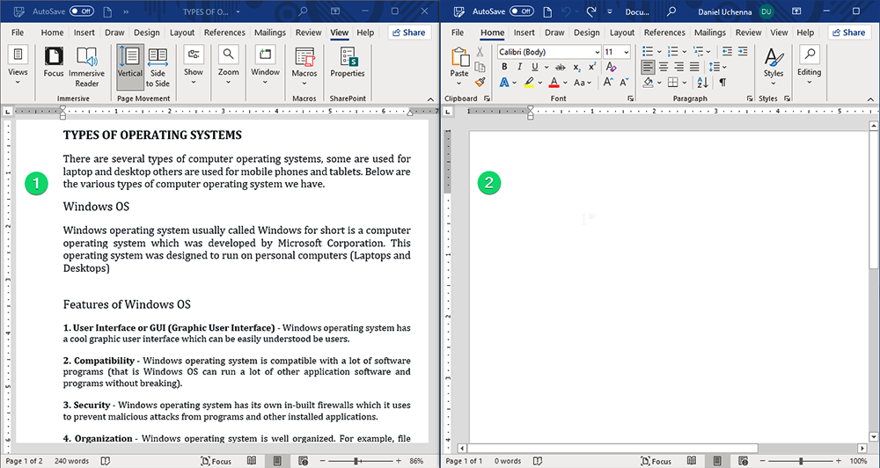This screenshot has height=468, width=880.
Task: Toggle Bold formatting in right window
Action: click(505, 67)
